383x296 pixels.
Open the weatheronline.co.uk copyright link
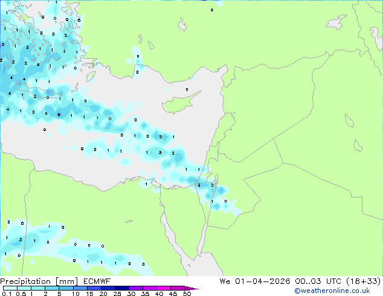click(332, 291)
